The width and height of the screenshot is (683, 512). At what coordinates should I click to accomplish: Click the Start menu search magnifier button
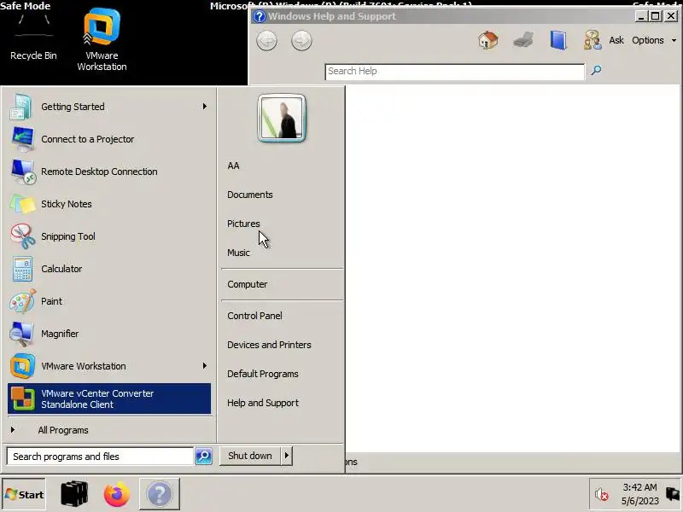tap(203, 457)
